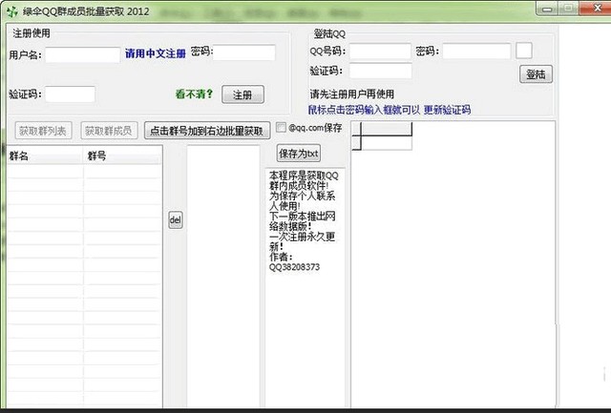Click the QQ login 验证码 input field
Screen dimensions: 611x413
(381, 71)
